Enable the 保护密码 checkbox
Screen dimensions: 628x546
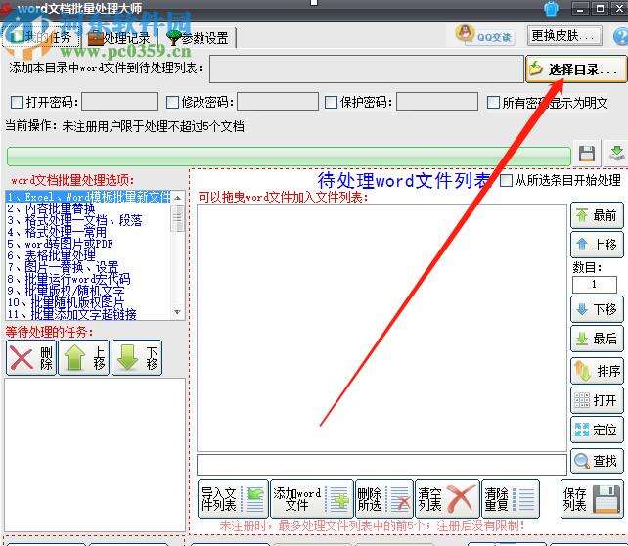coord(331,102)
